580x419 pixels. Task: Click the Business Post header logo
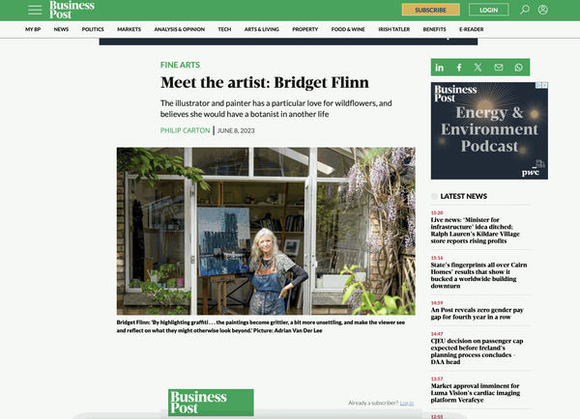pyautogui.click(x=72, y=10)
